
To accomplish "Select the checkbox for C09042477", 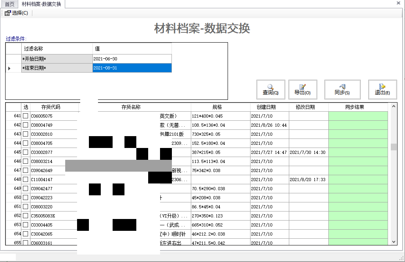I will pyautogui.click(x=26, y=189).
